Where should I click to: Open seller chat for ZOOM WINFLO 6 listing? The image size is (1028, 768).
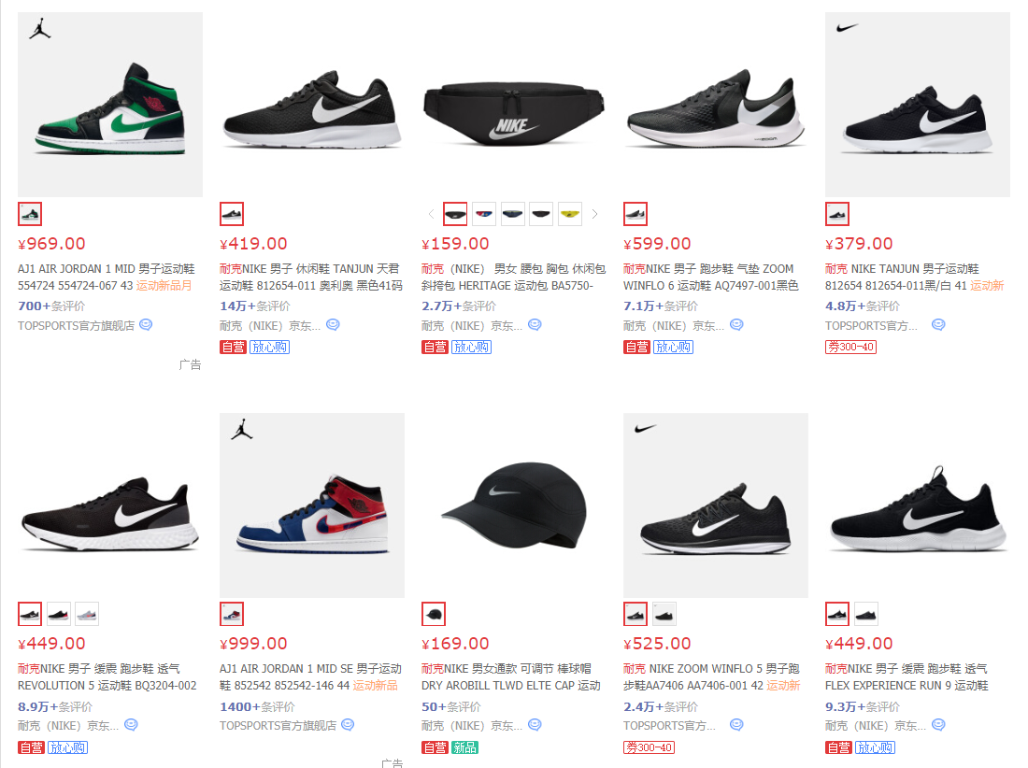(x=737, y=324)
